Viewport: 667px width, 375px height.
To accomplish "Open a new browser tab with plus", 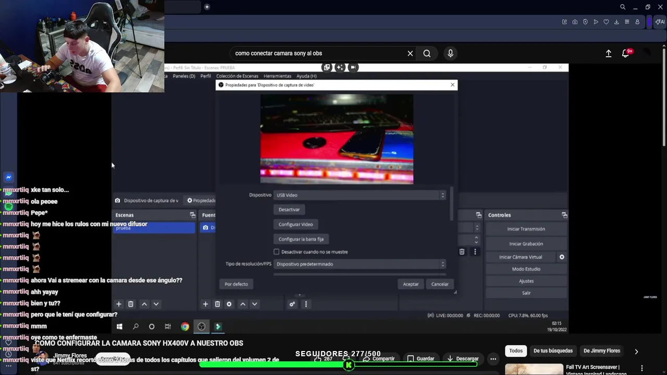I will (x=207, y=7).
